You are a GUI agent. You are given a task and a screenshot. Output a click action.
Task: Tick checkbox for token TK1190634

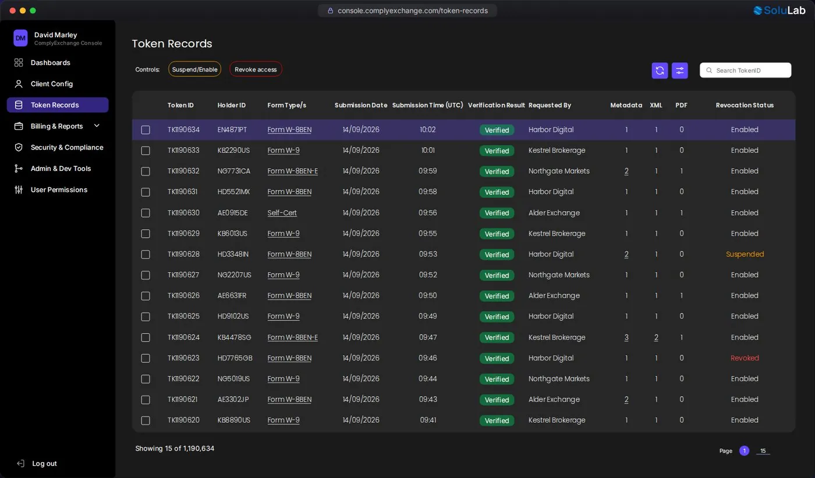pos(146,130)
